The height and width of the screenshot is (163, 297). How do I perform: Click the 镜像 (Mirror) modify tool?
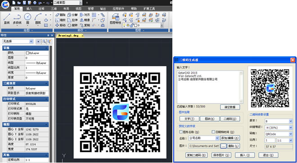[85, 20]
